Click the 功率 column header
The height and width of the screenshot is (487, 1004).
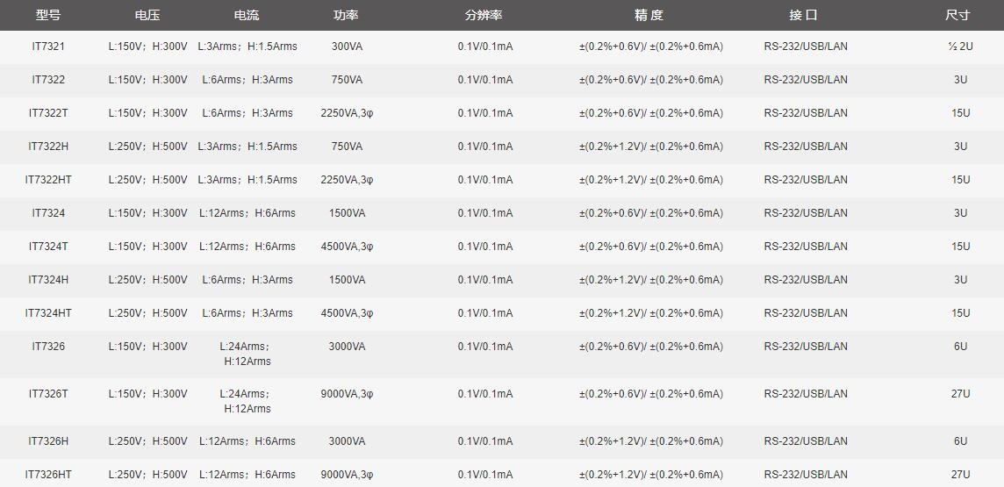coord(346,15)
